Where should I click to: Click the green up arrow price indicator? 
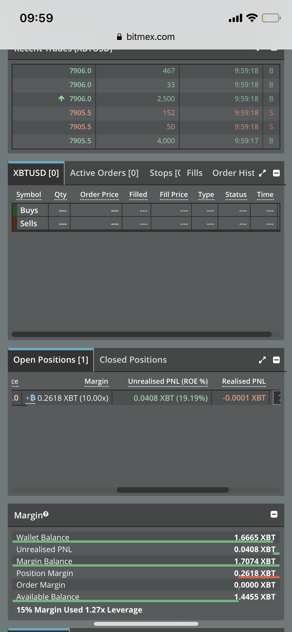(62, 99)
